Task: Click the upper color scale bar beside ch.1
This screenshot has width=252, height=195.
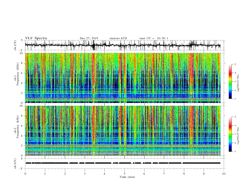Action: coord(230,81)
